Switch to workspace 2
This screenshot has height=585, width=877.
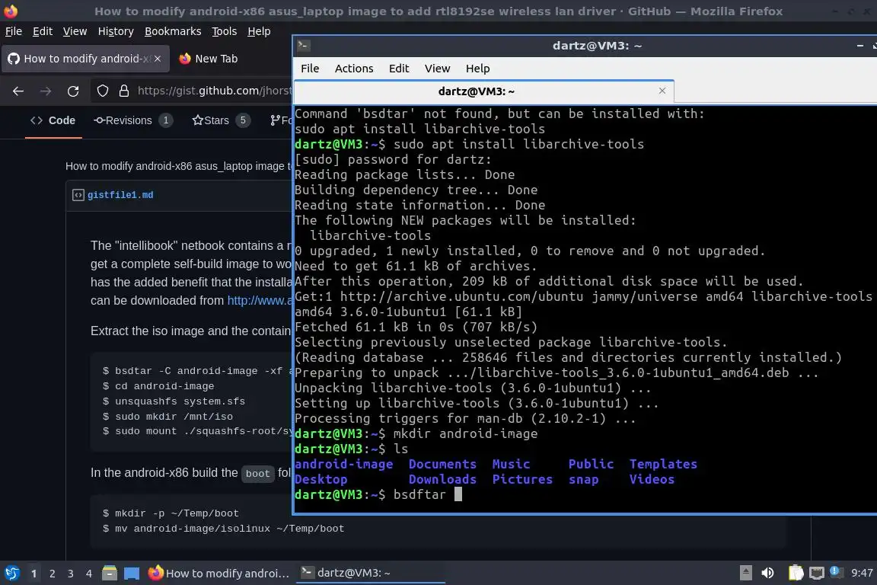pyautogui.click(x=52, y=574)
